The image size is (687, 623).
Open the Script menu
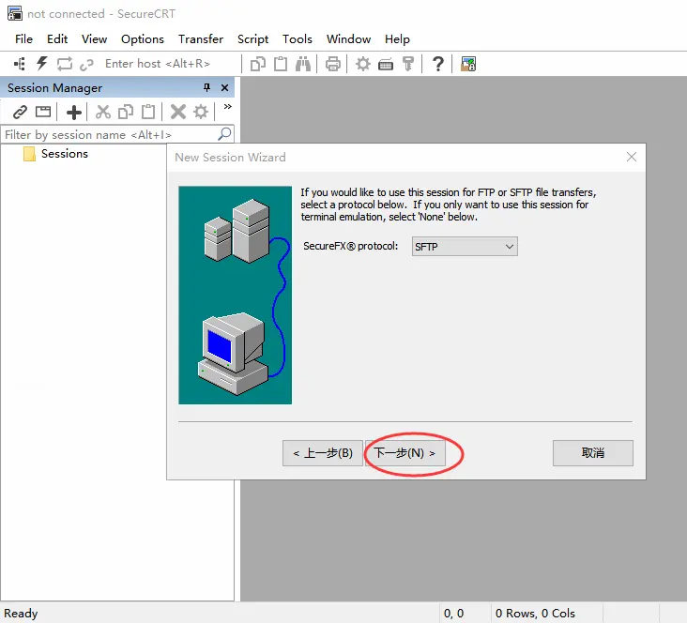tap(252, 39)
